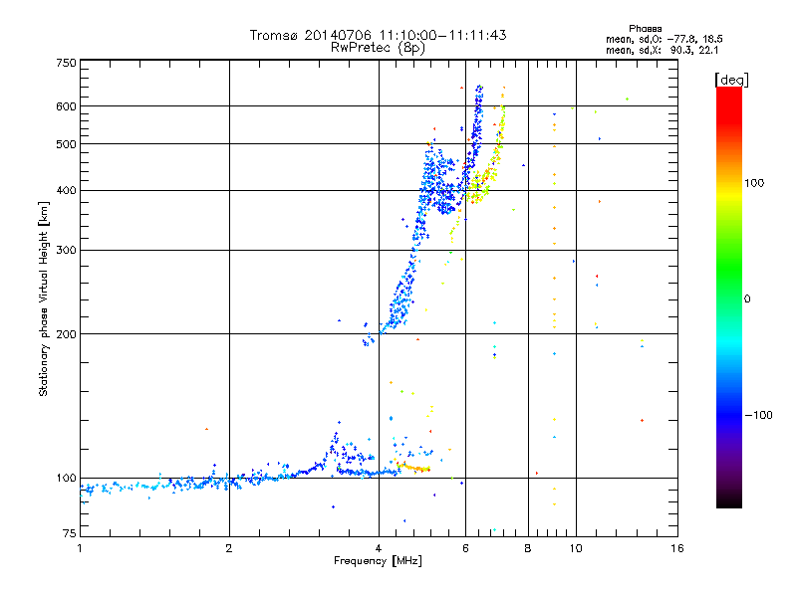The image size is (797, 597).
Task: Click the y-axis tick label '100'
Action: (66, 479)
